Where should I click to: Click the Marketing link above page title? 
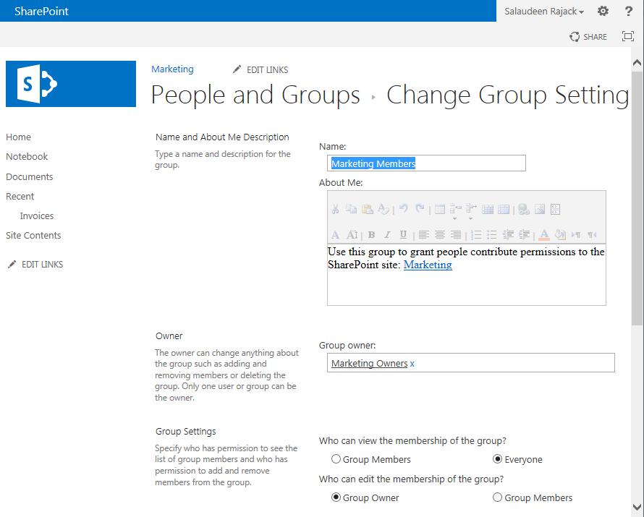172,69
